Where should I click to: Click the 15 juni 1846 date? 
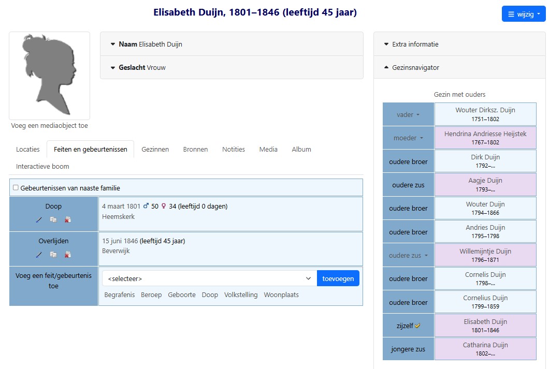pos(120,241)
